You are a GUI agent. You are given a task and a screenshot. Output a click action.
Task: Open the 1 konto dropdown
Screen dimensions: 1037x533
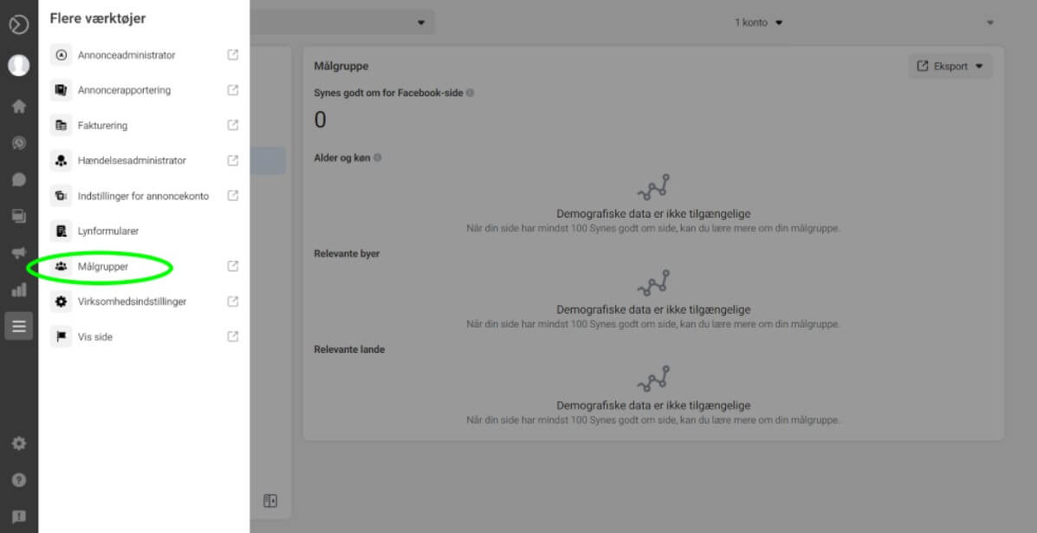click(757, 23)
